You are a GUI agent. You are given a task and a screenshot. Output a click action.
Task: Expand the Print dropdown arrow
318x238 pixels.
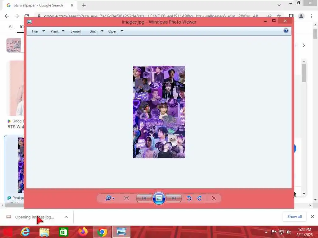click(x=63, y=31)
